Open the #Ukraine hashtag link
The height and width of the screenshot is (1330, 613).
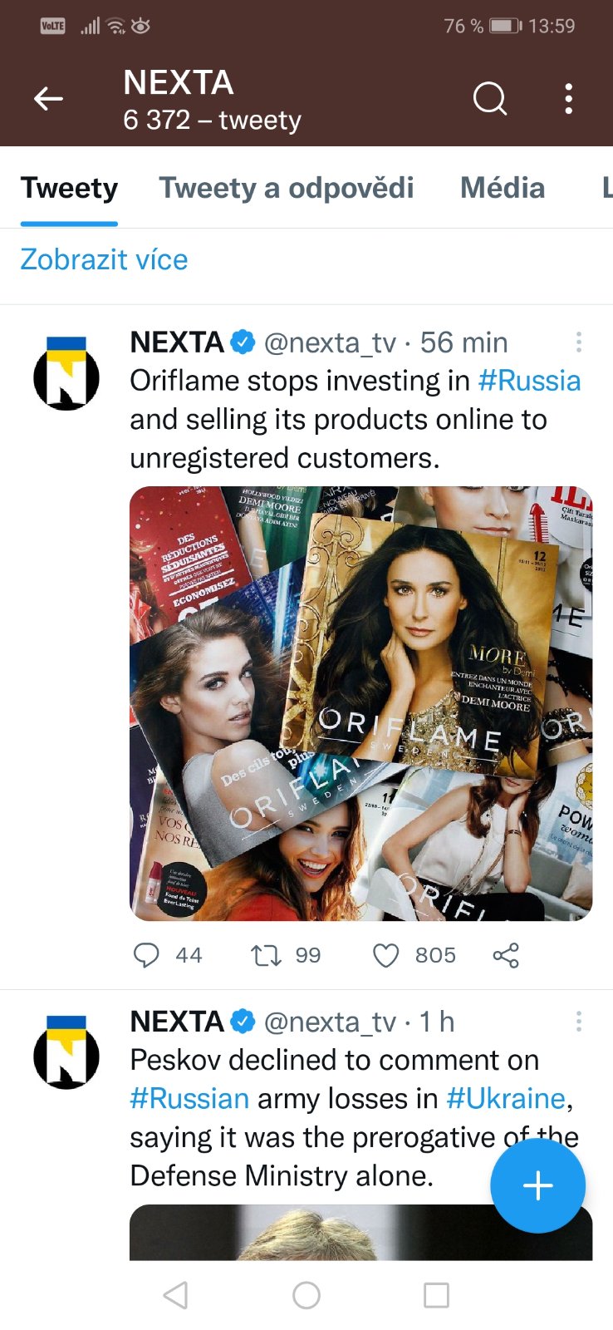point(505,1098)
